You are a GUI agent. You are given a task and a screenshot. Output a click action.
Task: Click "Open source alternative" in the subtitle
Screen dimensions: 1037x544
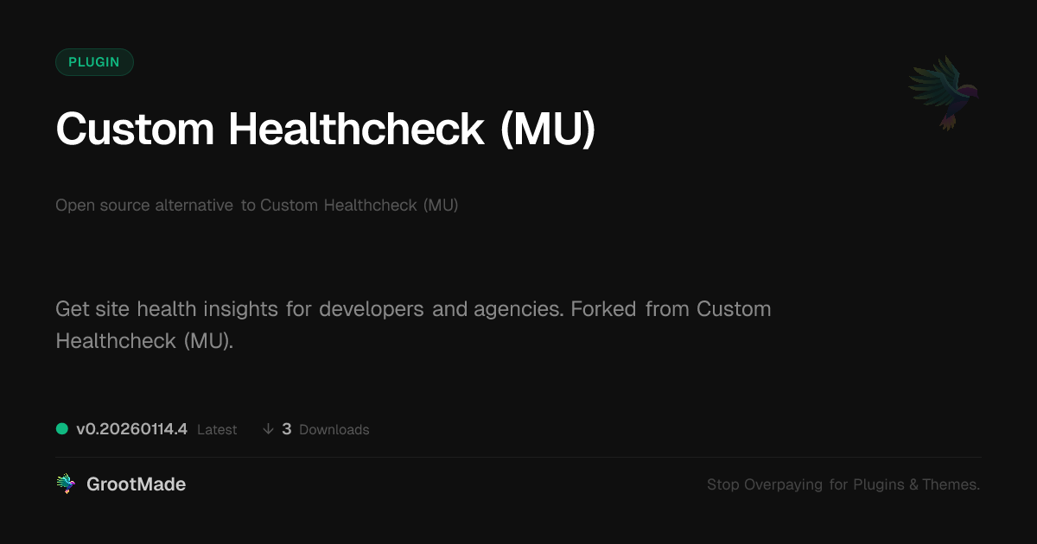(x=143, y=206)
